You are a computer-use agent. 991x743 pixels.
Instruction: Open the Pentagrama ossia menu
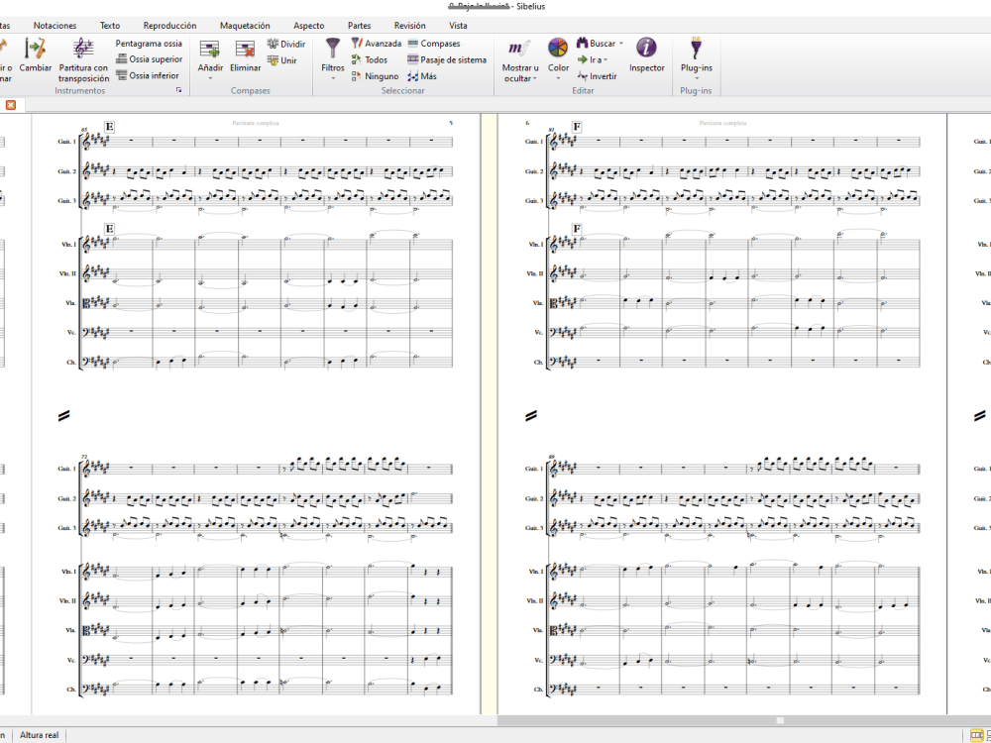(149, 44)
